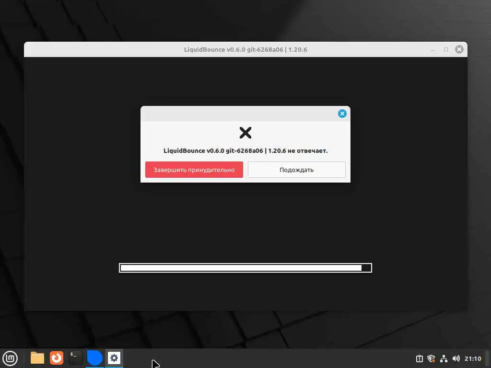Open the update manager tray icon
The image size is (491, 368).
[x=419, y=358]
